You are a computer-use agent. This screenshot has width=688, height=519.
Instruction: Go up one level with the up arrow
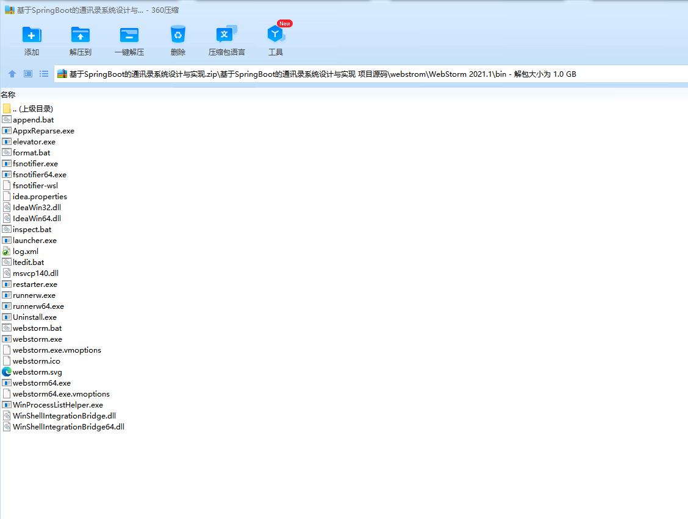12,74
